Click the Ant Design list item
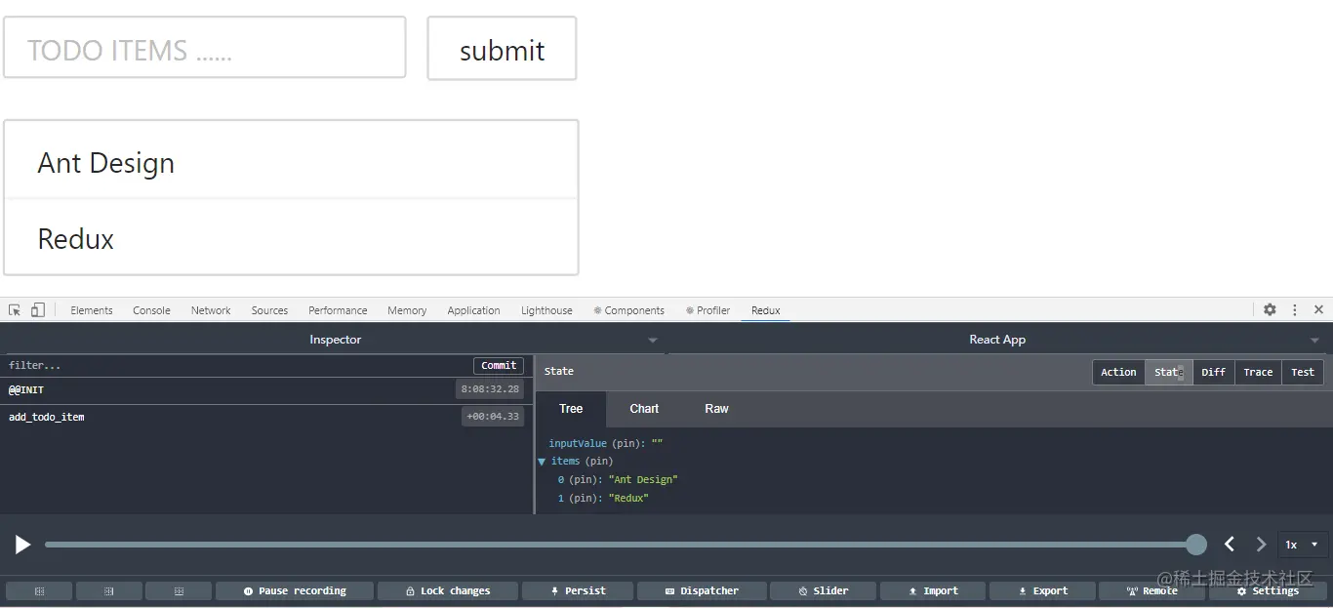The image size is (1333, 608). coord(291,161)
